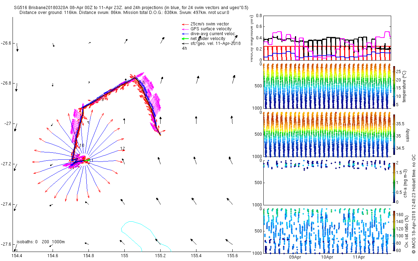
Task: Click the waypoint label '12' on the map
Action: coord(123,149)
